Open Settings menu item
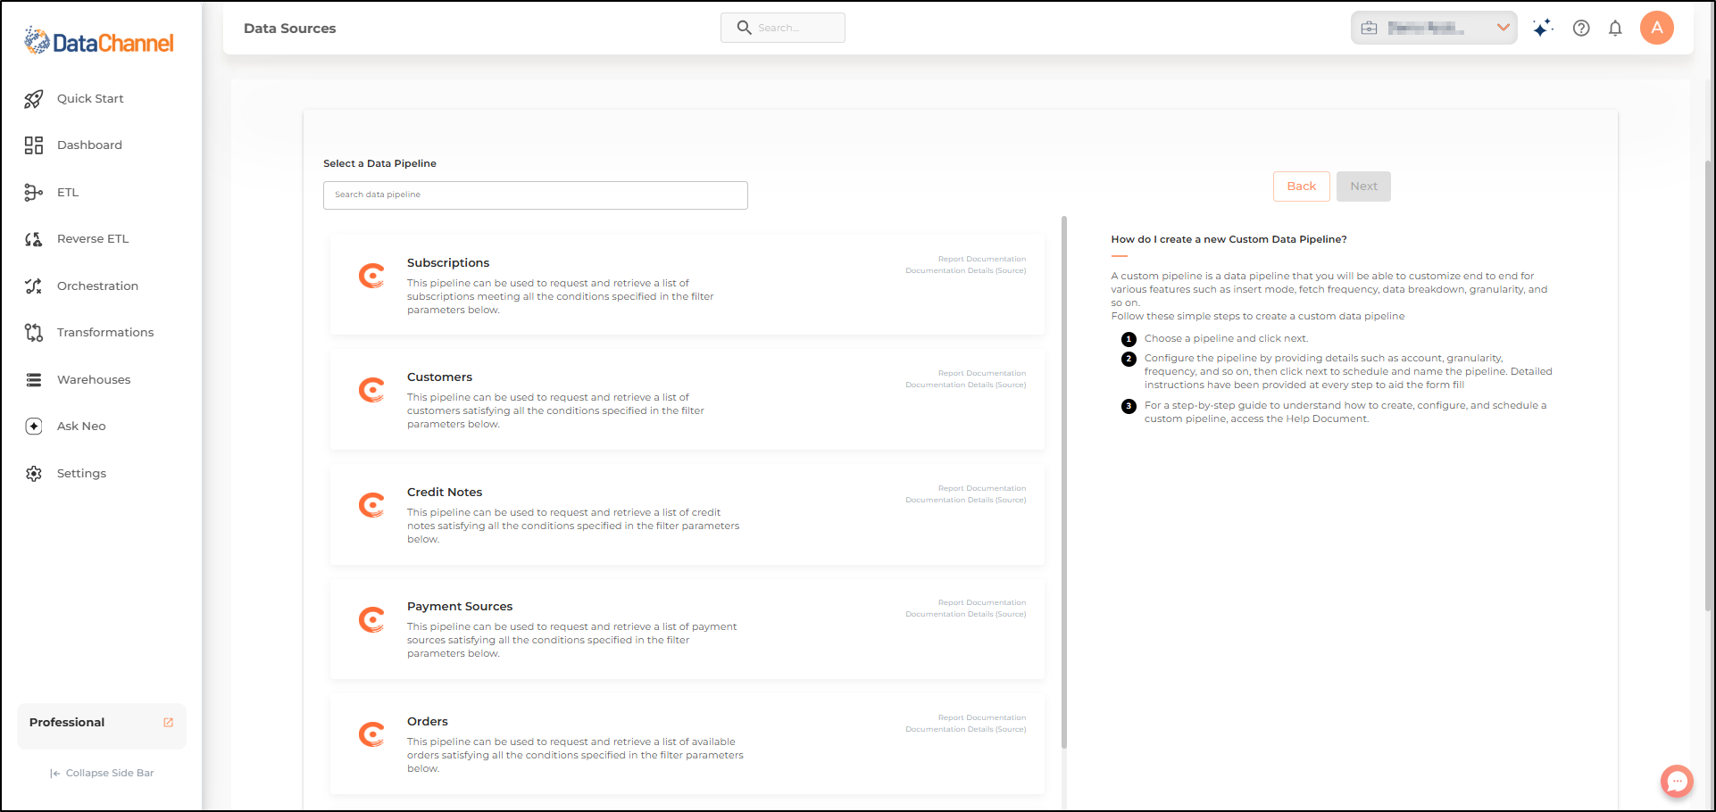The width and height of the screenshot is (1716, 812). pos(81,474)
